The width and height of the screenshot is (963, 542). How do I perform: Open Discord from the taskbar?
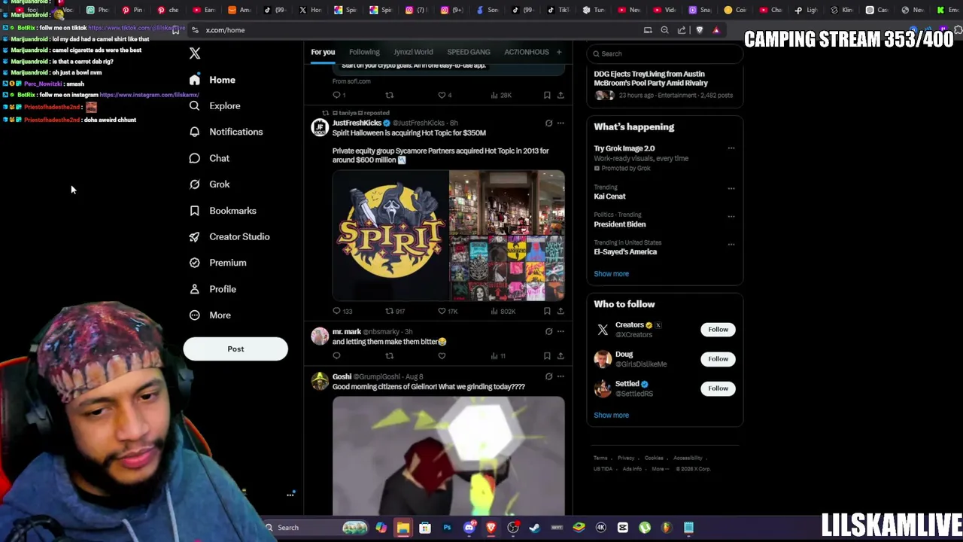point(469,528)
